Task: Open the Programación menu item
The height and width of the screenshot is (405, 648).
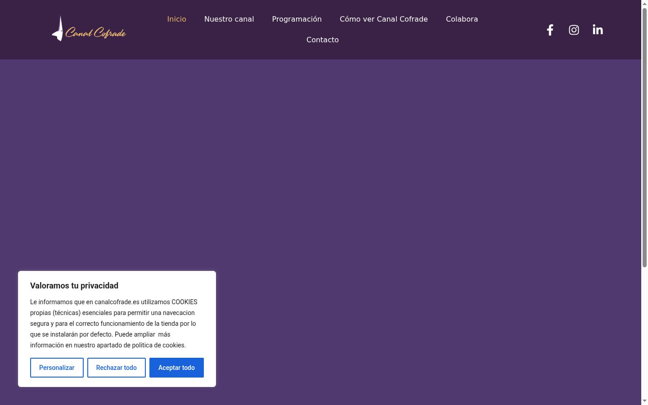Action: (297, 19)
